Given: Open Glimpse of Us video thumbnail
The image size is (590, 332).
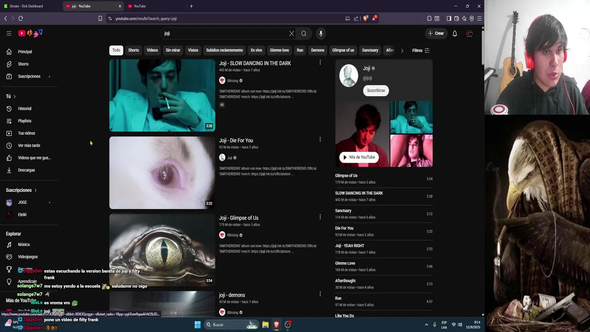Looking at the screenshot, I should 162,250.
